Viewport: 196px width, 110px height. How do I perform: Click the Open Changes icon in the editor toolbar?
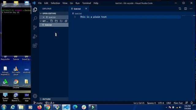coord(180,9)
